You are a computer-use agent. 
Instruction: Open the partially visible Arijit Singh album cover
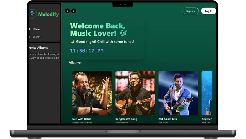[207, 93]
